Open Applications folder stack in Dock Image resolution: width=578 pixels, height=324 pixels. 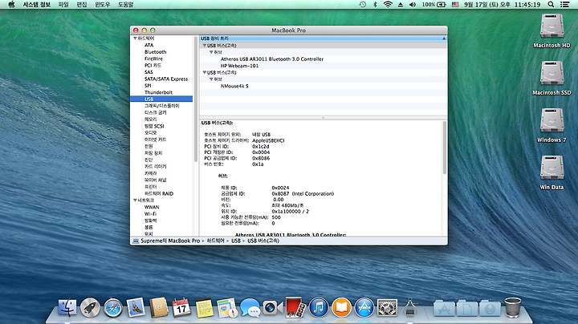click(x=444, y=308)
